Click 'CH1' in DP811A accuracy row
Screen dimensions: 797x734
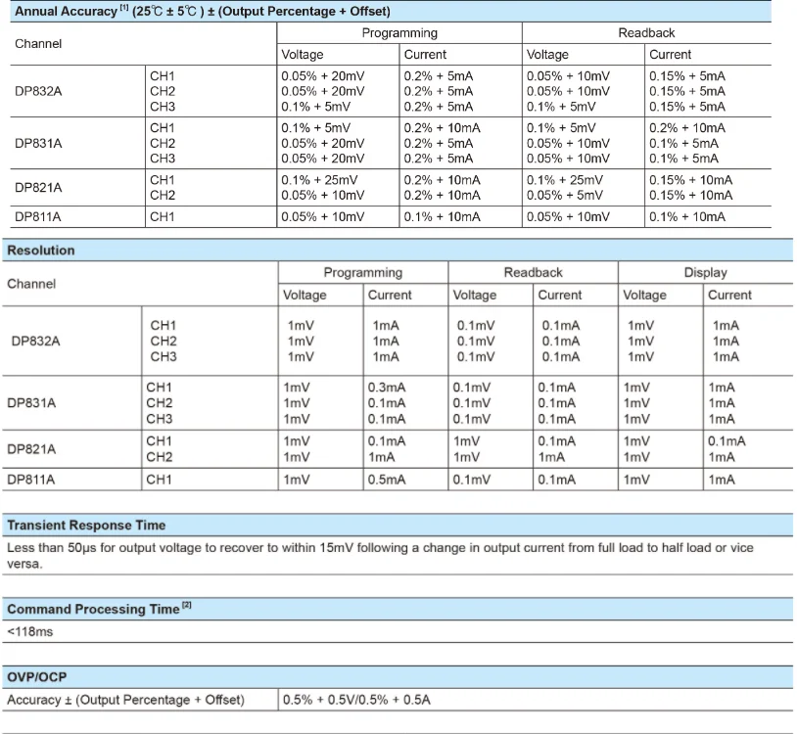point(163,217)
